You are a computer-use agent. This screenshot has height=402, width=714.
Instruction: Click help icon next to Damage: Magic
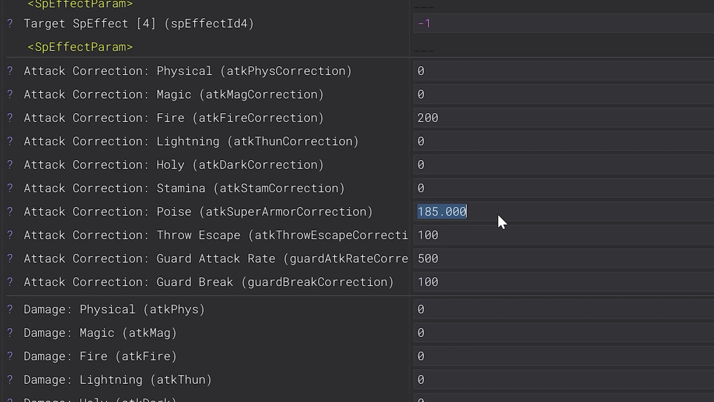pyautogui.click(x=10, y=333)
